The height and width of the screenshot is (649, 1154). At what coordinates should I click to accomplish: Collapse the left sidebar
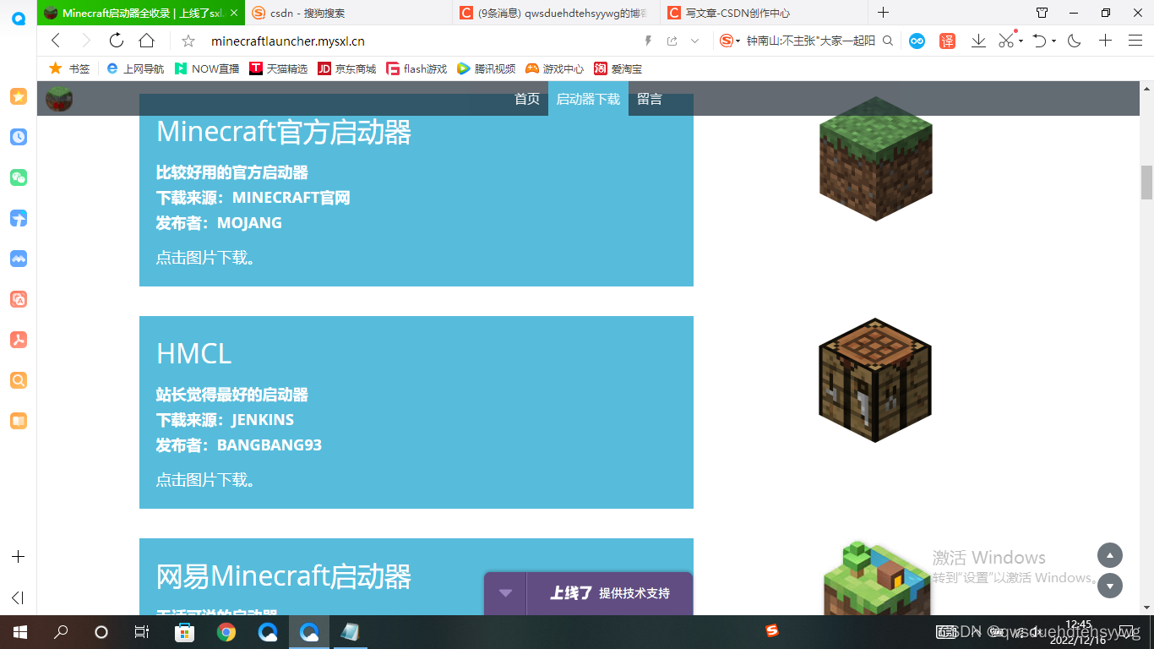point(18,598)
